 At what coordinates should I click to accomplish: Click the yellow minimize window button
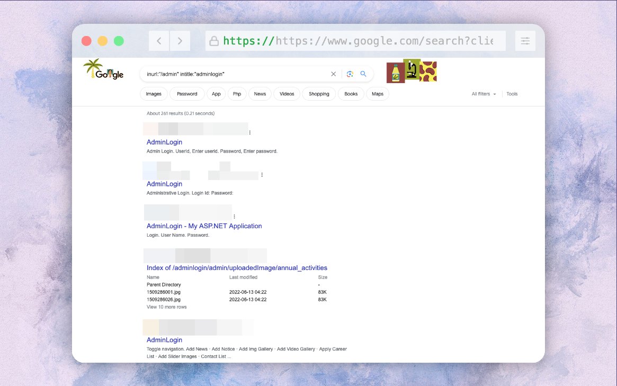tap(103, 41)
